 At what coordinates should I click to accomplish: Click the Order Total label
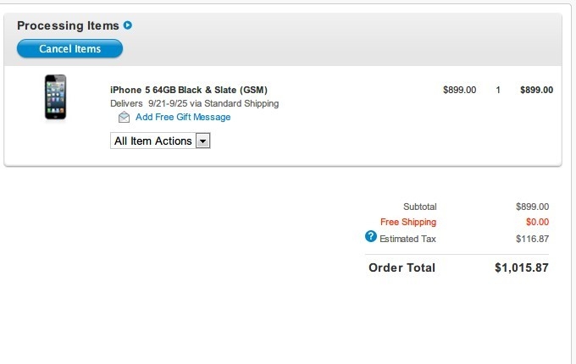click(x=402, y=268)
